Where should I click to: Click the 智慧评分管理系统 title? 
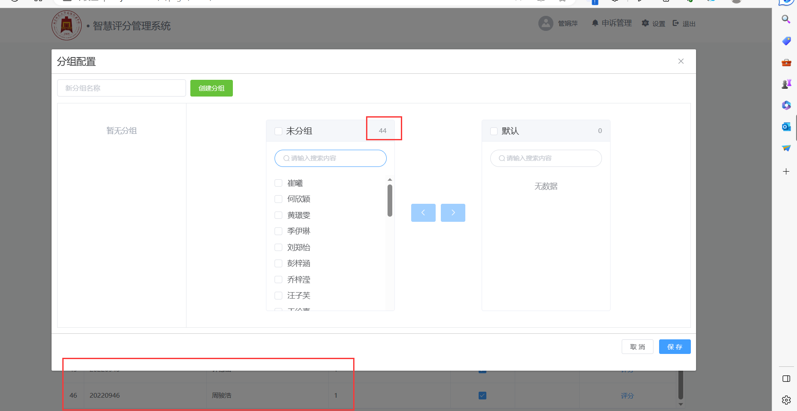point(131,26)
